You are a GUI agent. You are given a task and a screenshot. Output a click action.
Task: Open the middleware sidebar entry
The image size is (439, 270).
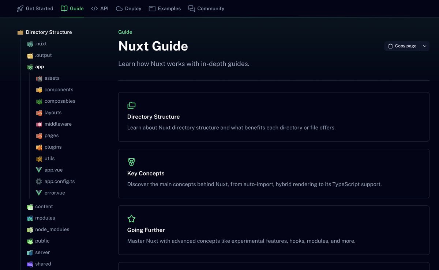(58, 124)
